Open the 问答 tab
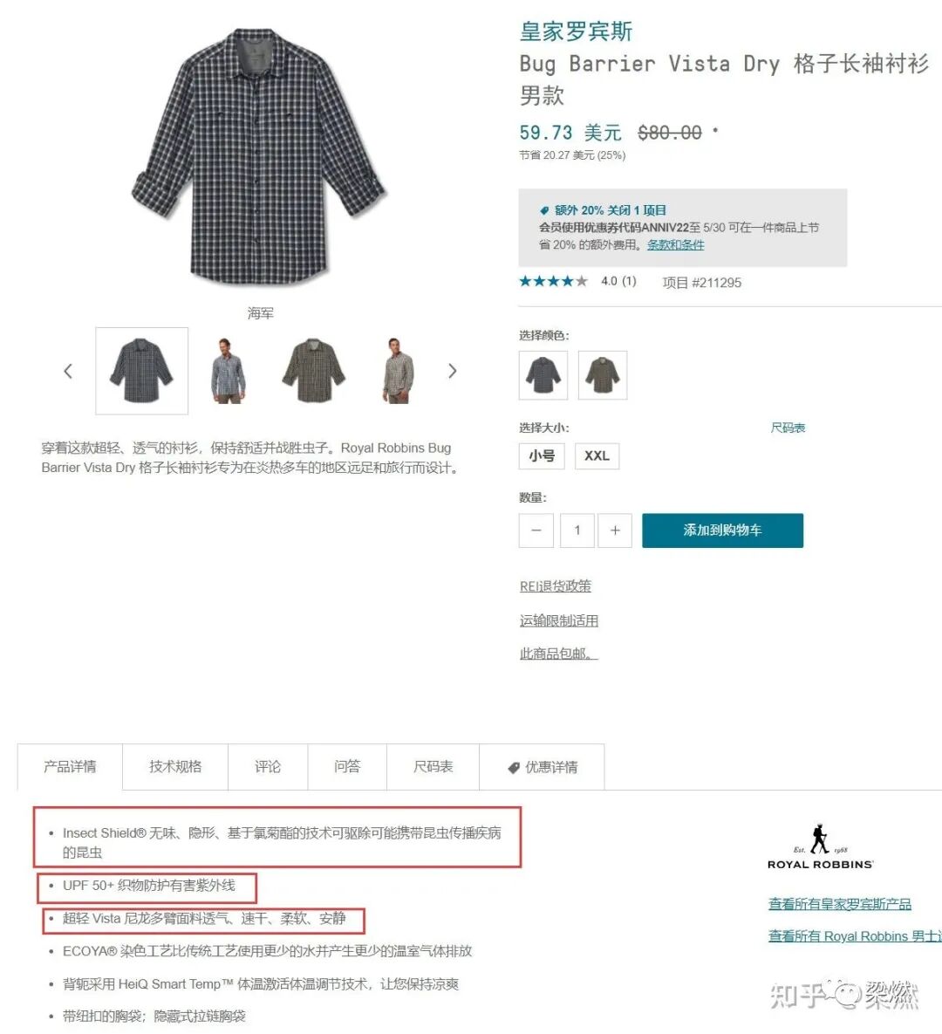Viewport: 942px width, 1034px height. (x=347, y=767)
